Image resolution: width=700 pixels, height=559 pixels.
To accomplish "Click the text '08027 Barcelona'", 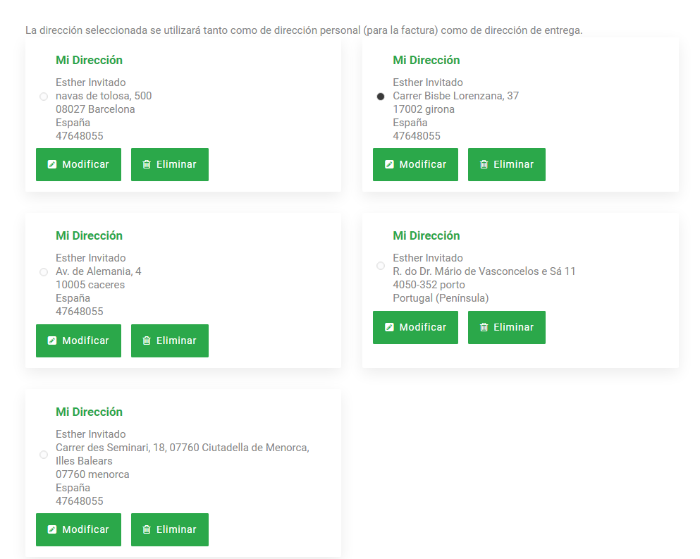I will (x=95, y=109).
